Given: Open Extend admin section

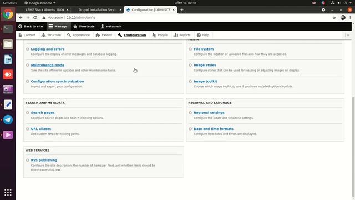Looking at the screenshot, I should (104, 35).
